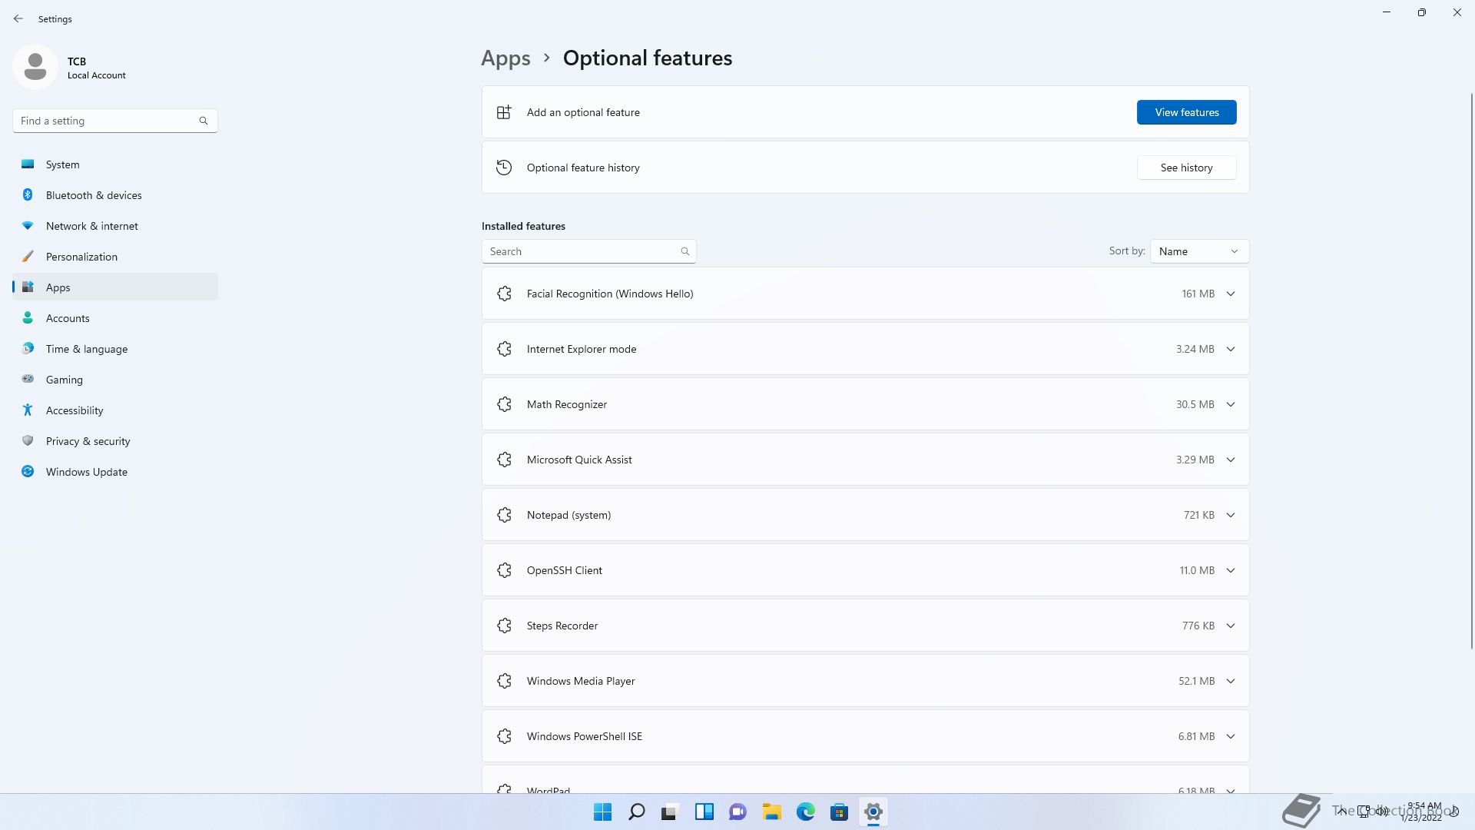Open Microsoft Store from the taskbar
1475x830 pixels.
pos(839,812)
